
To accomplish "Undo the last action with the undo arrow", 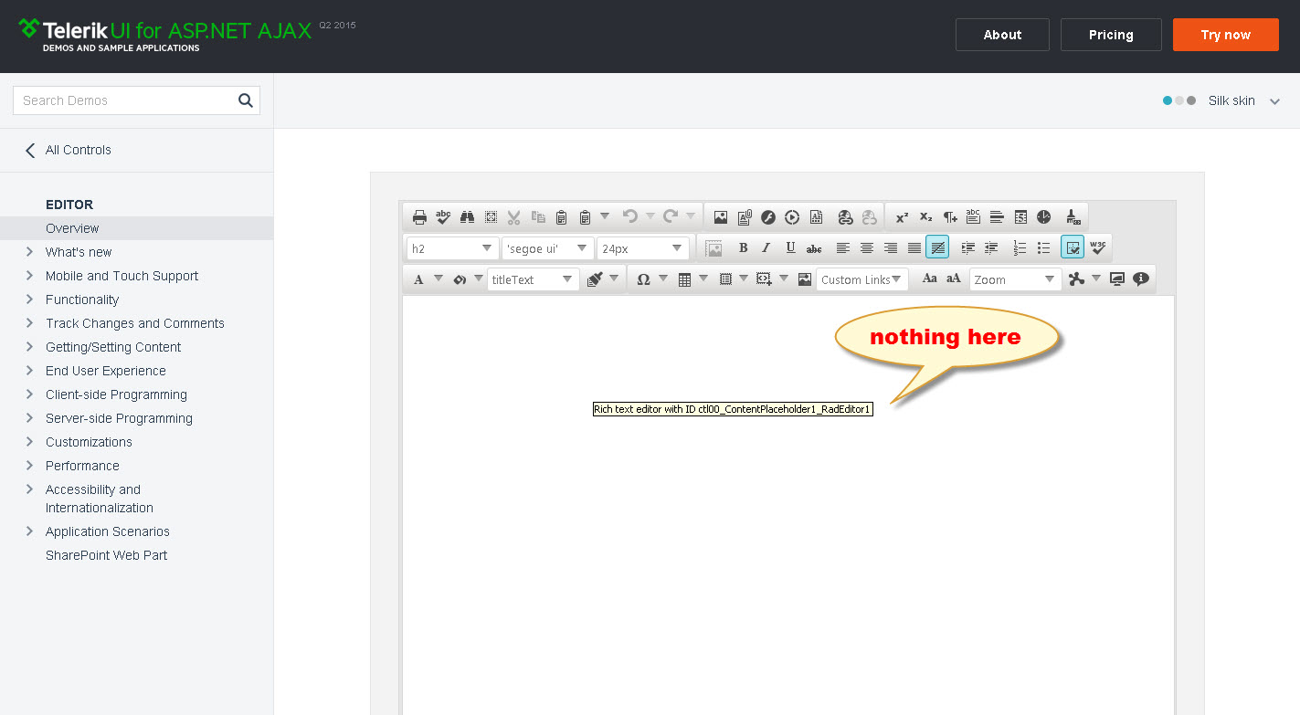I will [x=629, y=216].
